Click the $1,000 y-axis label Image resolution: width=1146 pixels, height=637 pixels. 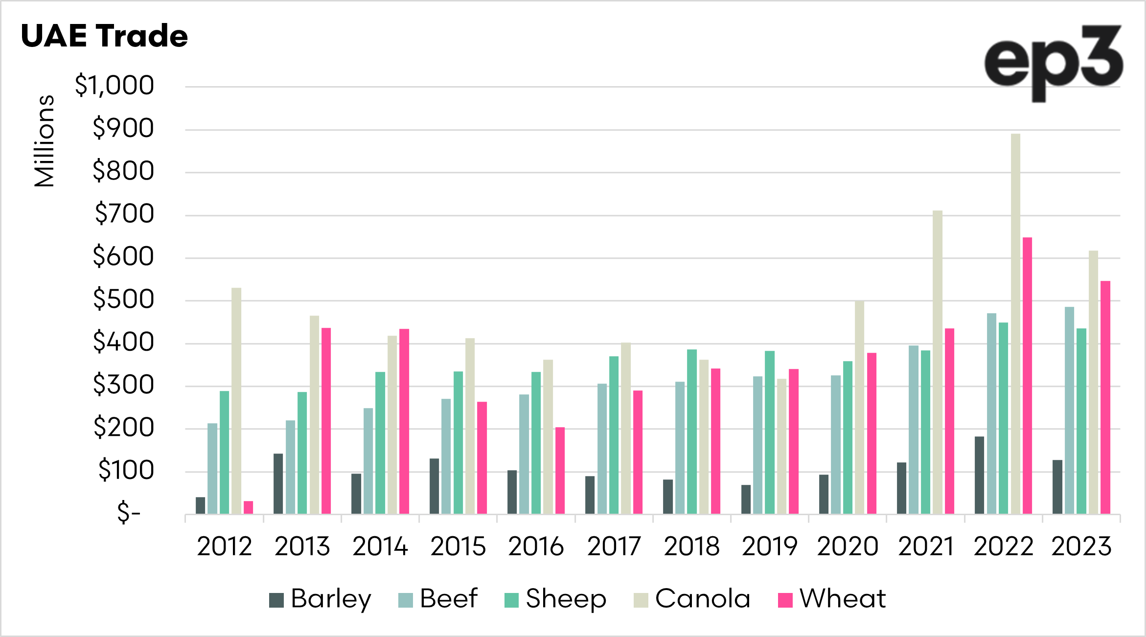(x=115, y=86)
